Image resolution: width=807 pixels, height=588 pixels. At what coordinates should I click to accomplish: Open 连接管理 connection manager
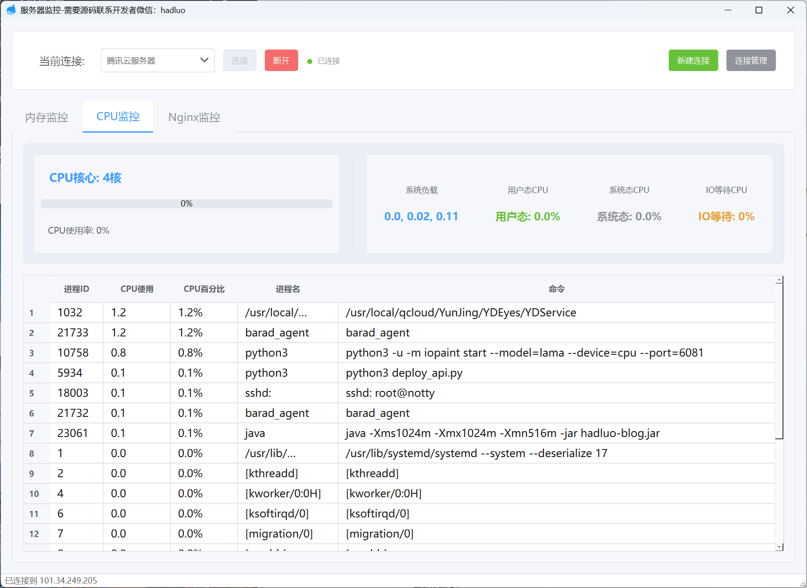751,60
